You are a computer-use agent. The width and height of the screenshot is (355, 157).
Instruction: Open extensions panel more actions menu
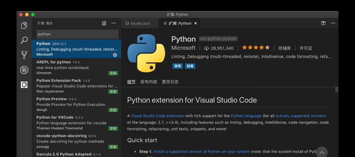click(113, 23)
